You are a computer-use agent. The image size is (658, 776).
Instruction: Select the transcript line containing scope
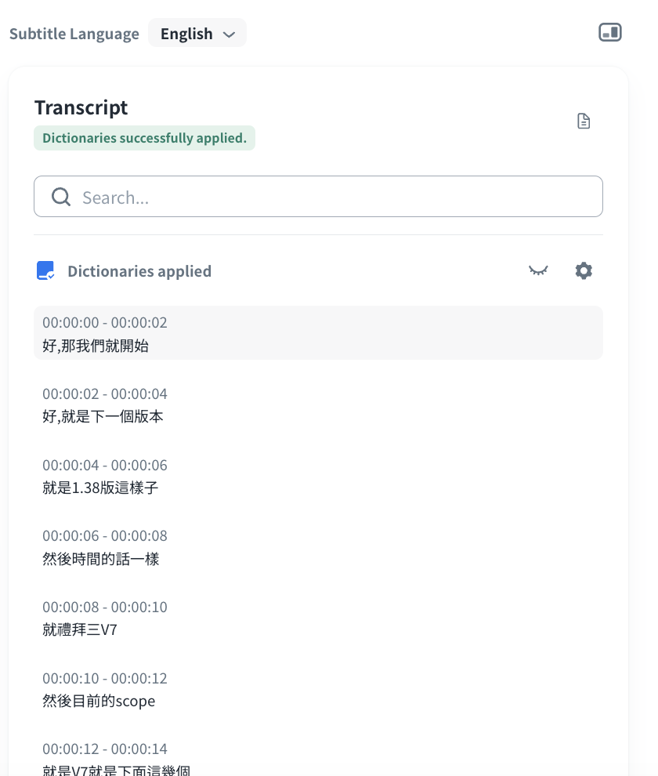(99, 701)
